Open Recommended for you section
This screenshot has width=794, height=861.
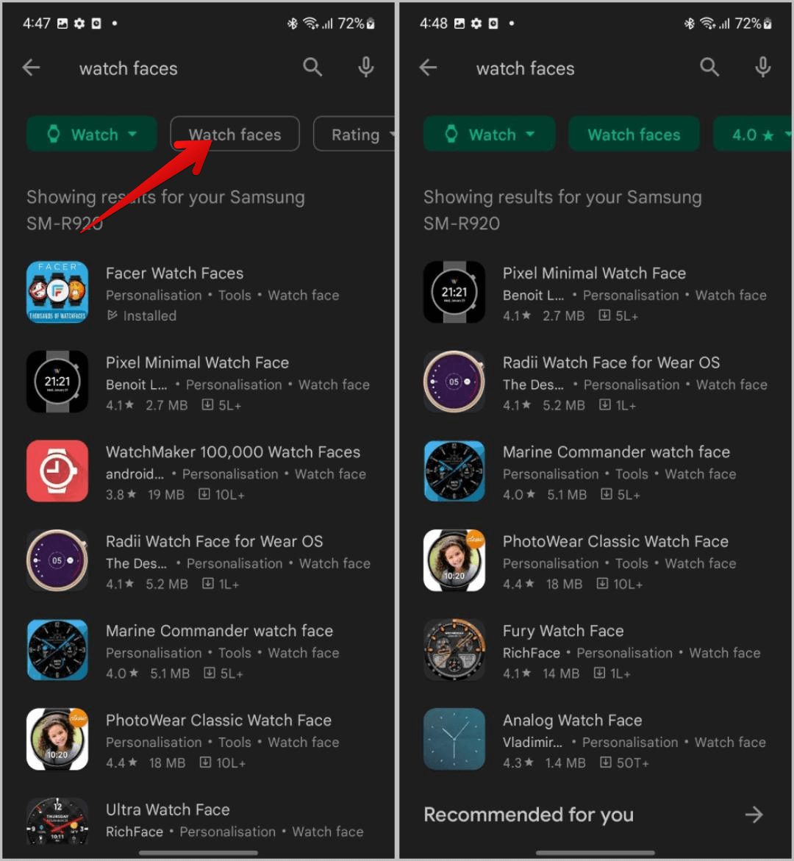(x=529, y=815)
